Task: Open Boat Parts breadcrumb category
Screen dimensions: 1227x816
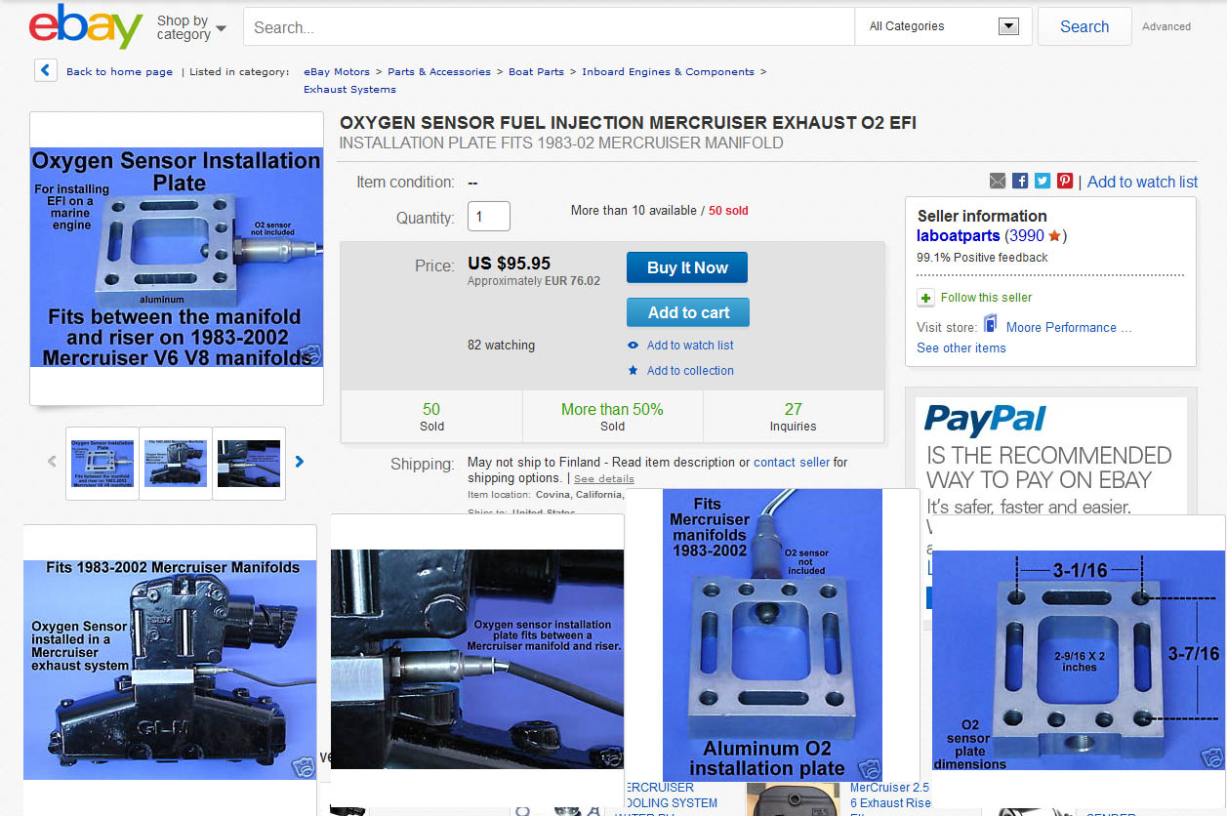Action: (x=536, y=71)
